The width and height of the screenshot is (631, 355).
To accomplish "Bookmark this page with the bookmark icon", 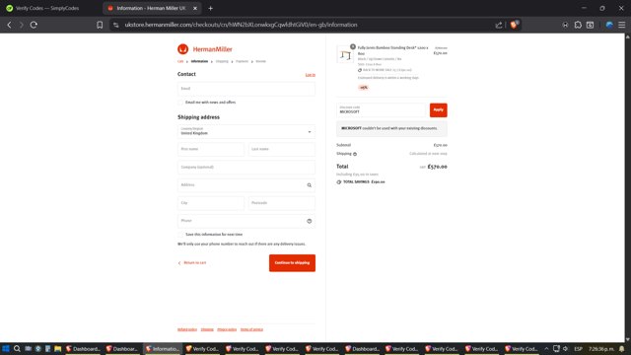I will (x=100, y=25).
